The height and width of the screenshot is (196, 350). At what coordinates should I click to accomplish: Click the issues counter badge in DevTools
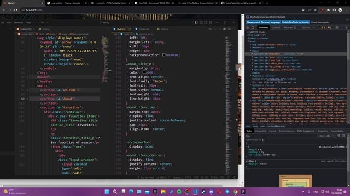329,28
